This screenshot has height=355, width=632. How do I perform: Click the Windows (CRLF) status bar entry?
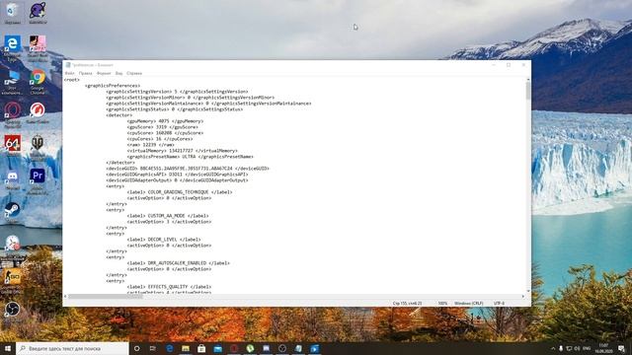[x=469, y=303]
